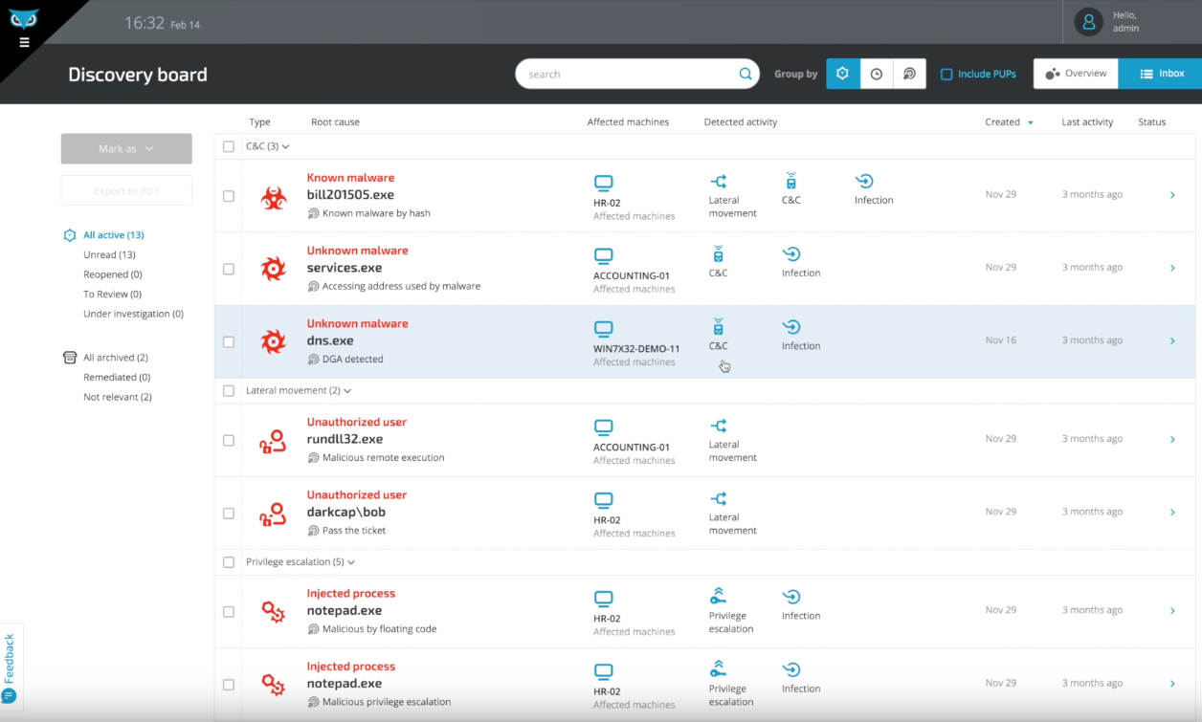1202x722 pixels.
Task: Collapse the Privilege escalation group
Action: click(351, 562)
